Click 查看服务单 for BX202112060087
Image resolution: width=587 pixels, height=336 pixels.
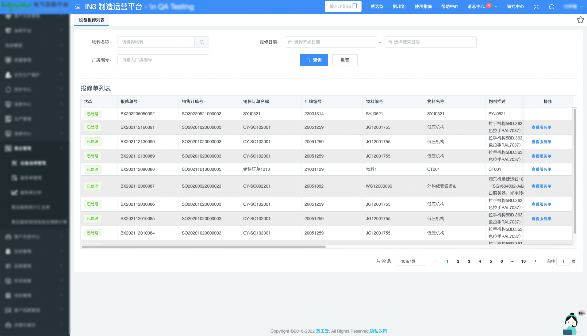click(541, 186)
